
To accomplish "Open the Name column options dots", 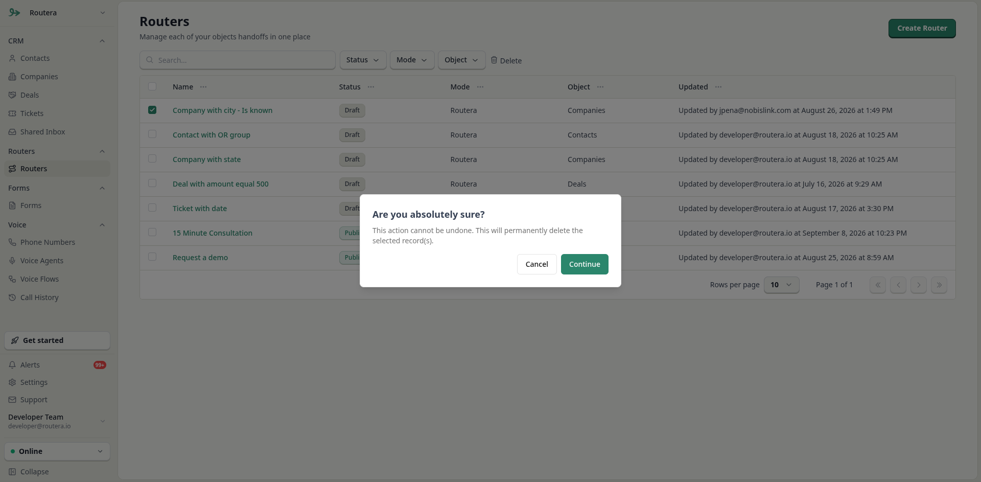I will 203,87.
